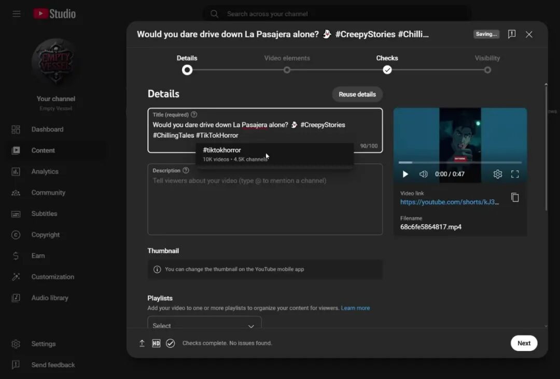
Task: Click description help question mark icon
Action: (x=186, y=170)
